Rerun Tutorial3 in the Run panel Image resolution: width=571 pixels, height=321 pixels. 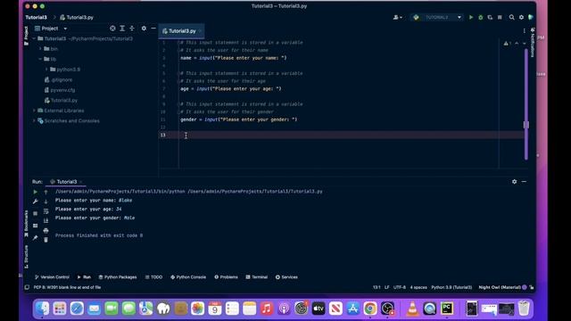(x=36, y=192)
